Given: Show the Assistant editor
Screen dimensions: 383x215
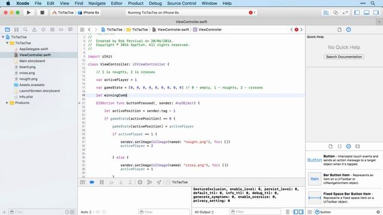Looking at the screenshot, I should pos(336,13).
